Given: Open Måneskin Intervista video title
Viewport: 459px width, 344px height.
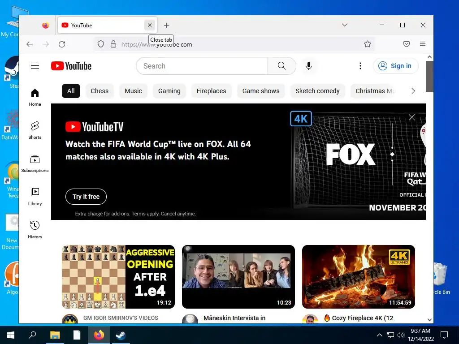Looking at the screenshot, I should (x=234, y=318).
